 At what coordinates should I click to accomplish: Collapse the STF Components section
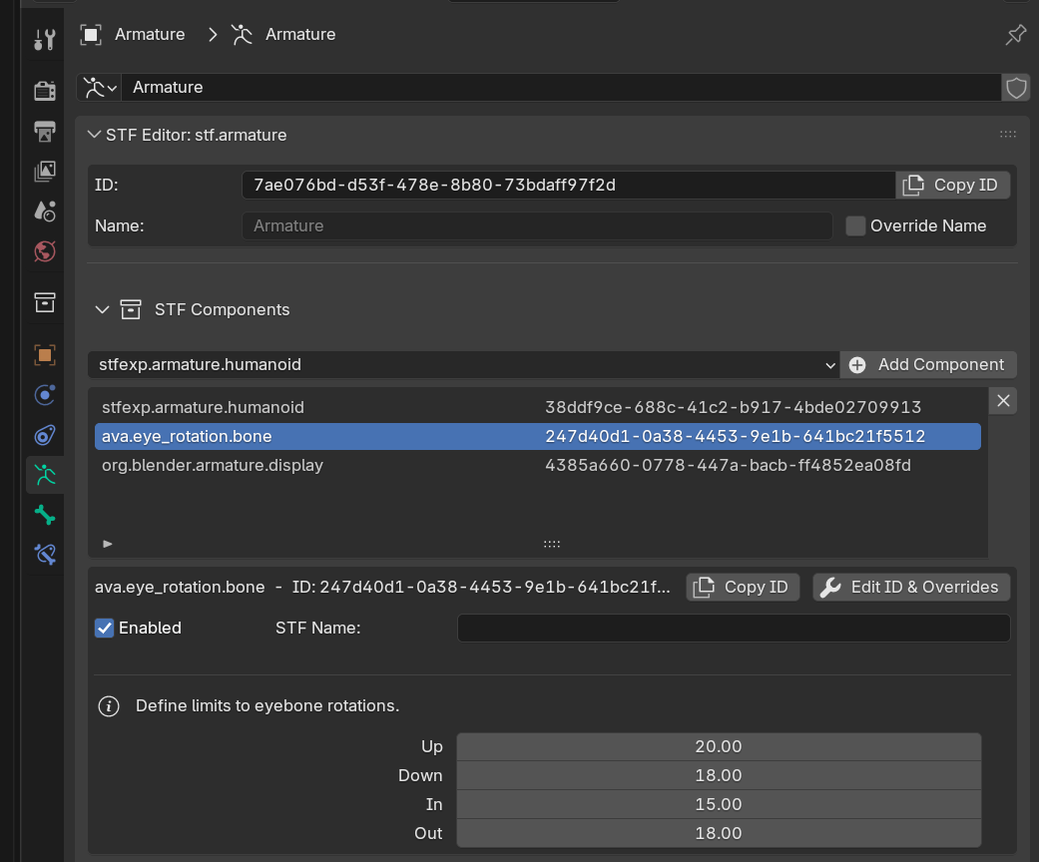[x=102, y=310]
